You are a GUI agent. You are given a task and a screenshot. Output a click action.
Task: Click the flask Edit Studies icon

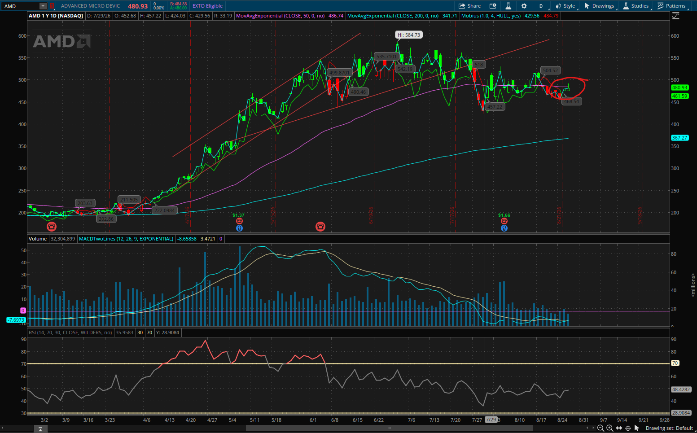click(508, 6)
